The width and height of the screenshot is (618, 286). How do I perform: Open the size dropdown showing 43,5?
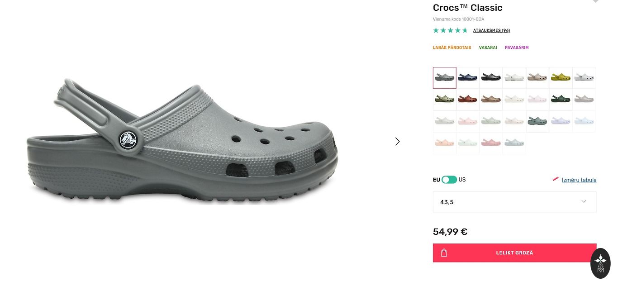514,202
